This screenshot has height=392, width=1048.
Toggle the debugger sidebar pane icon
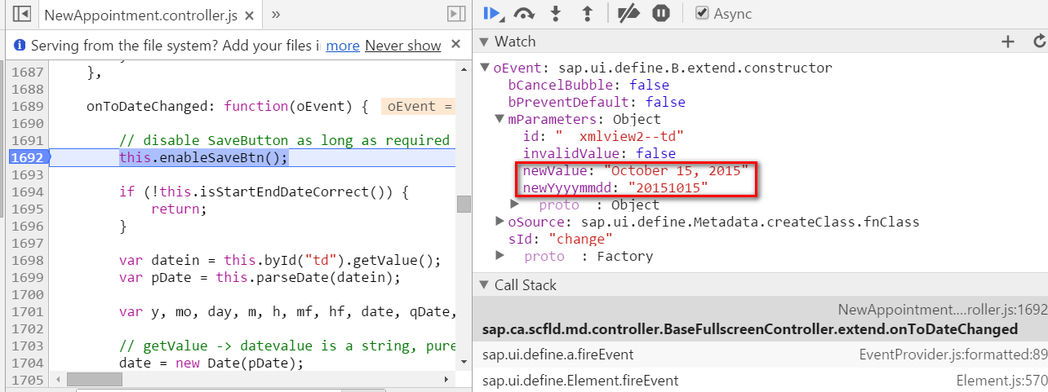tap(456, 14)
